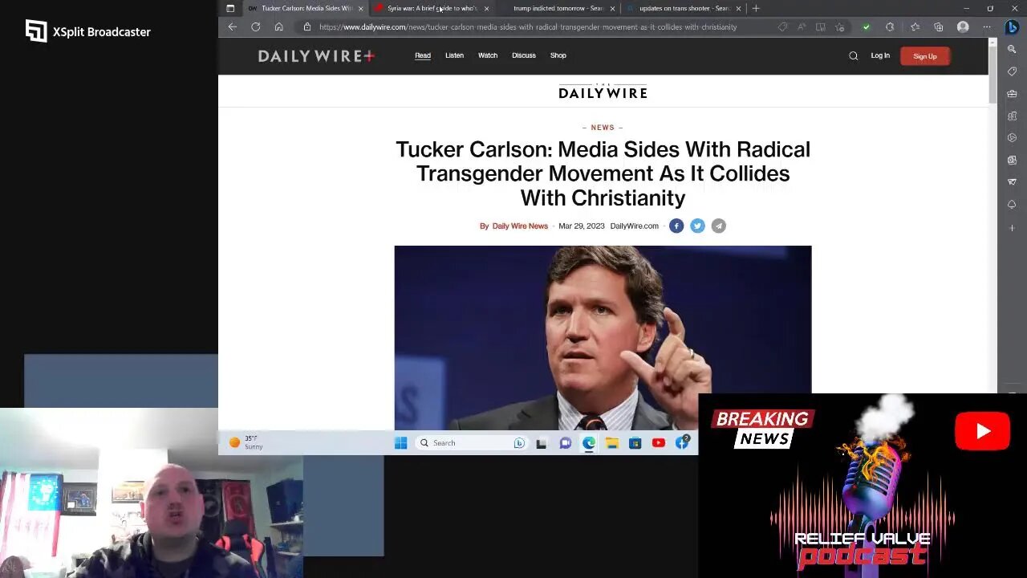
Task: Open the sidebar Microsoft 365 icon
Action: click(1012, 138)
